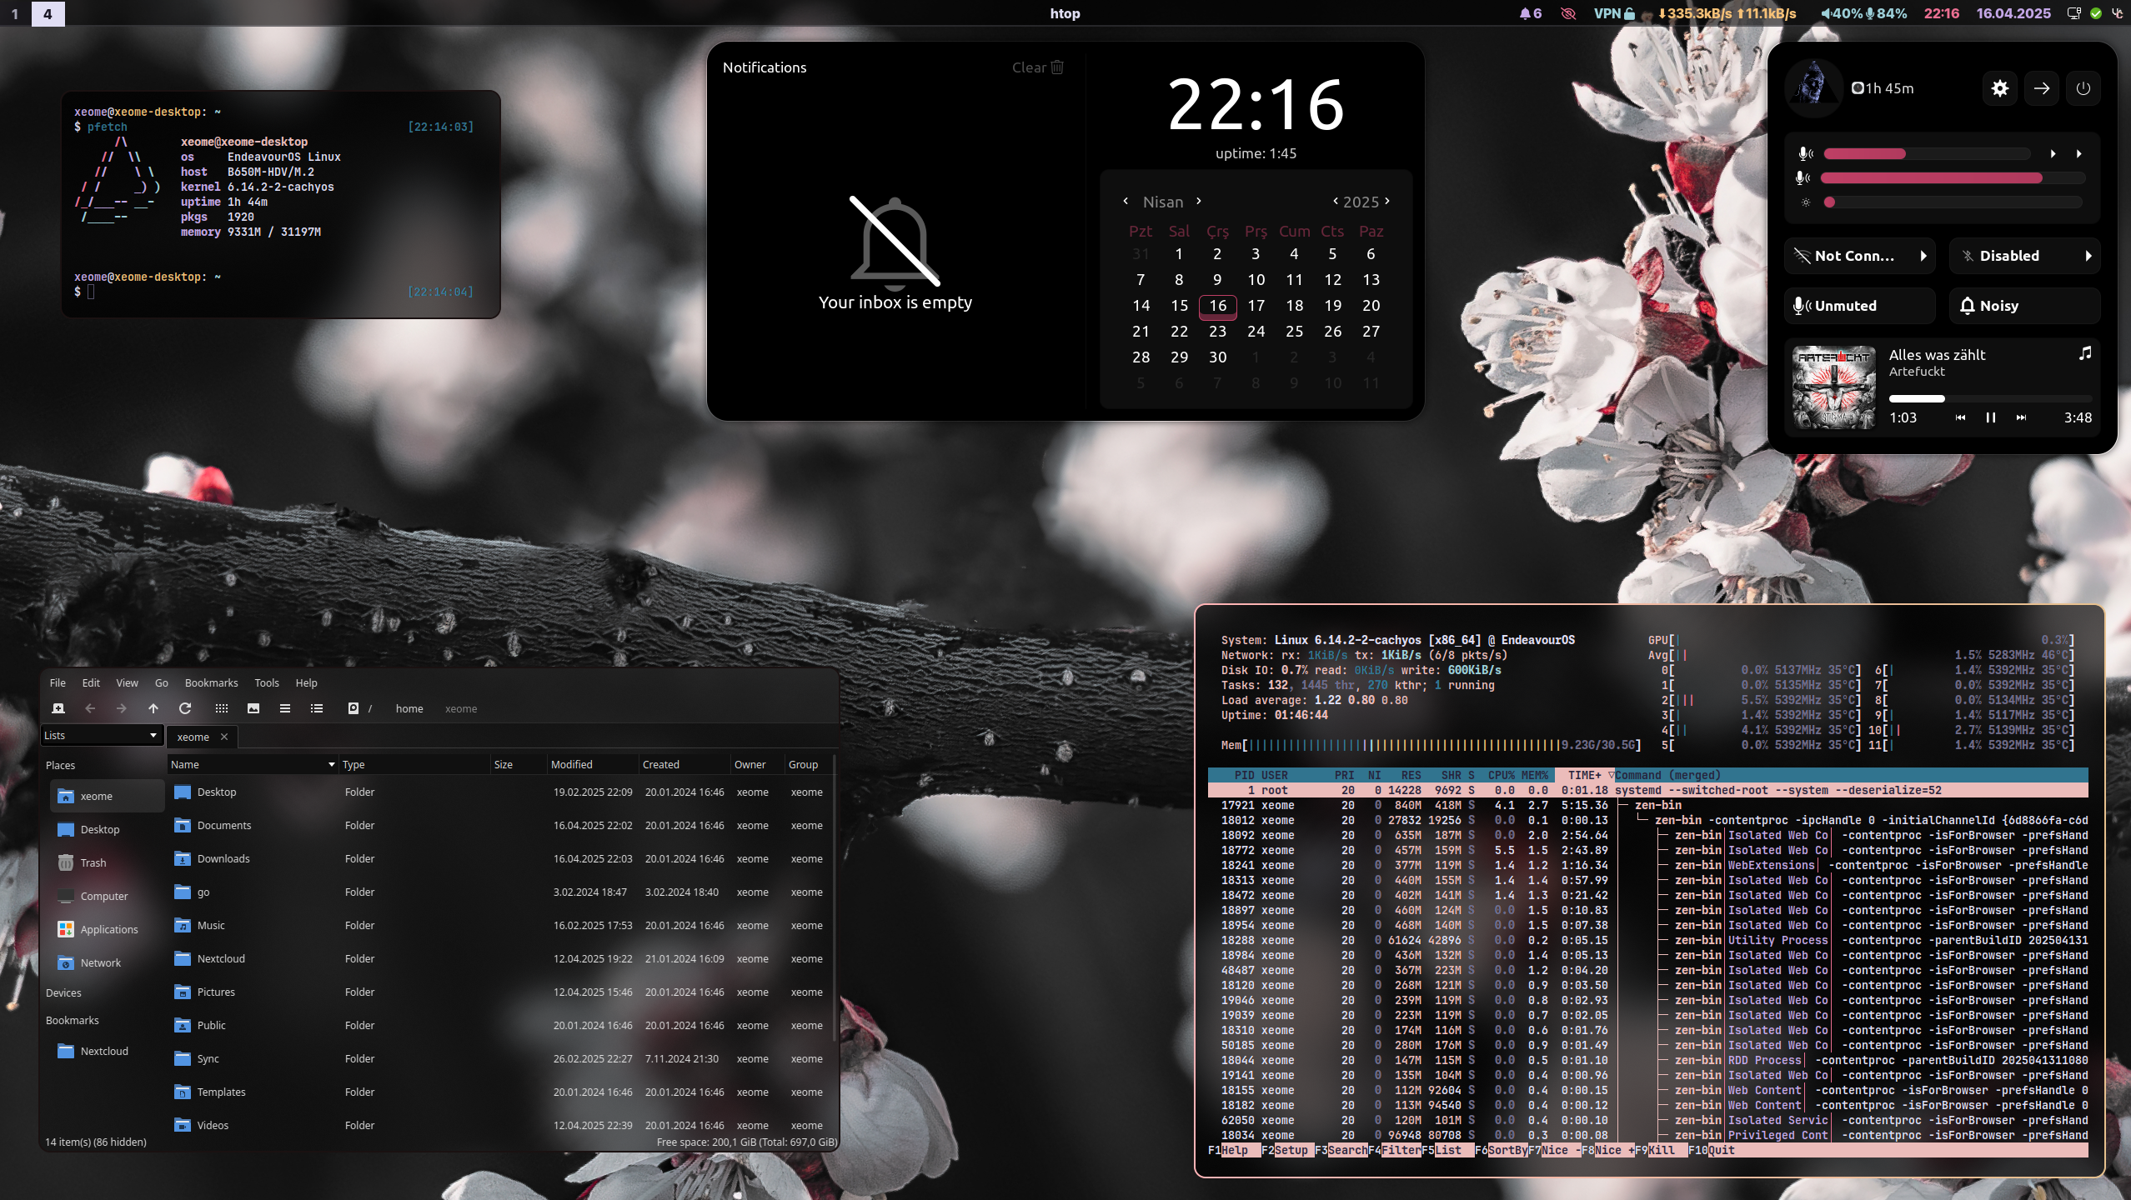Expand the Not Connected Wi-Fi arrow
Image resolution: width=2131 pixels, height=1200 pixels.
[1923, 256]
